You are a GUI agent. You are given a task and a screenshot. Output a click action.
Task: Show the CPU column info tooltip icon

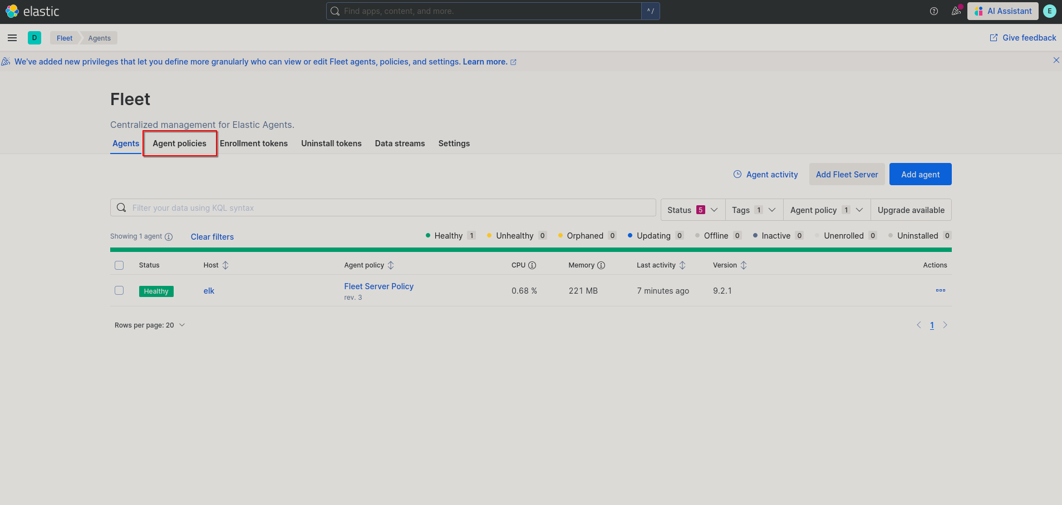532,265
